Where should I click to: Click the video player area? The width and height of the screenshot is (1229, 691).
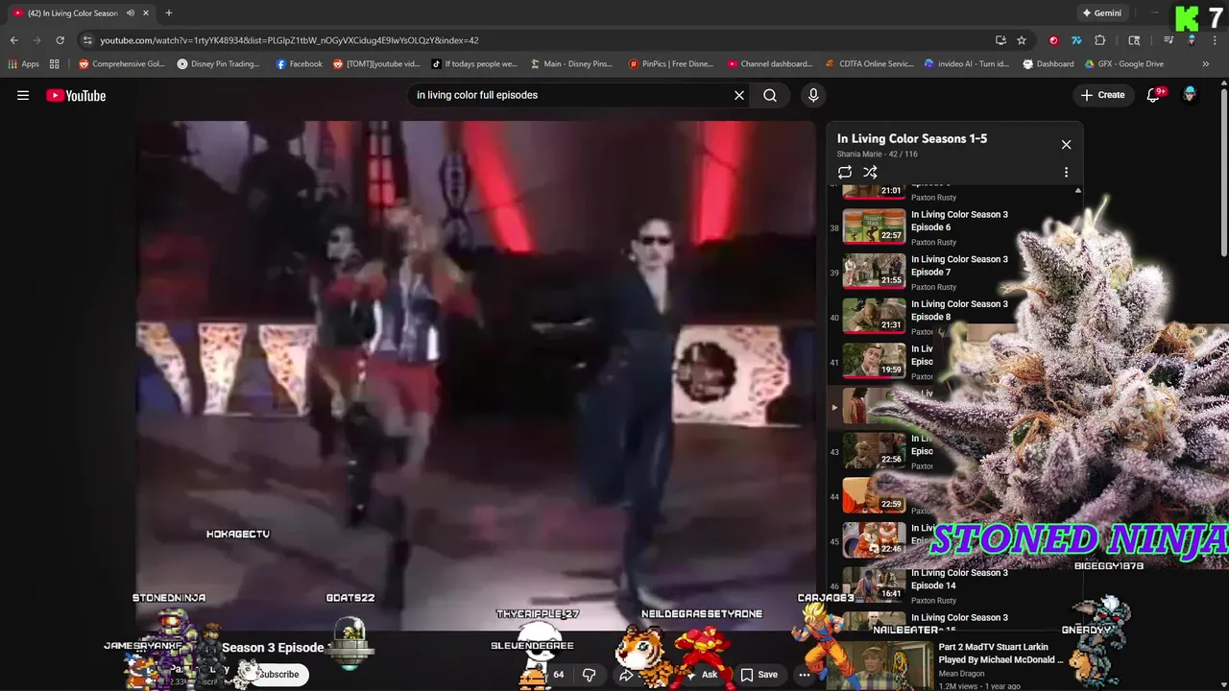click(475, 374)
